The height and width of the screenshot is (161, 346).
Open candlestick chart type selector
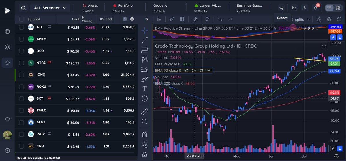coord(159,19)
